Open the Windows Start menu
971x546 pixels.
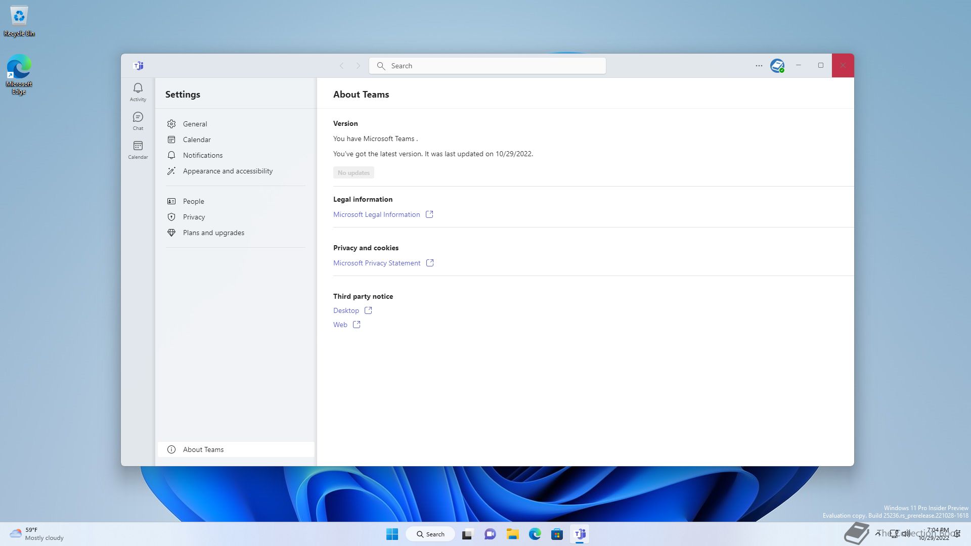pyautogui.click(x=392, y=534)
